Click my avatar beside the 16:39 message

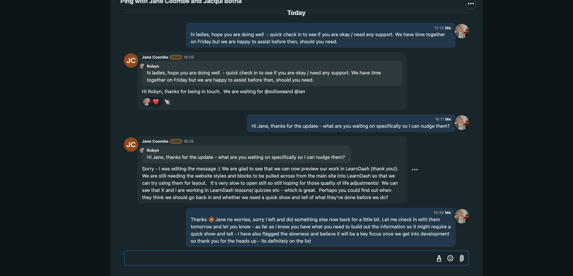462,216
